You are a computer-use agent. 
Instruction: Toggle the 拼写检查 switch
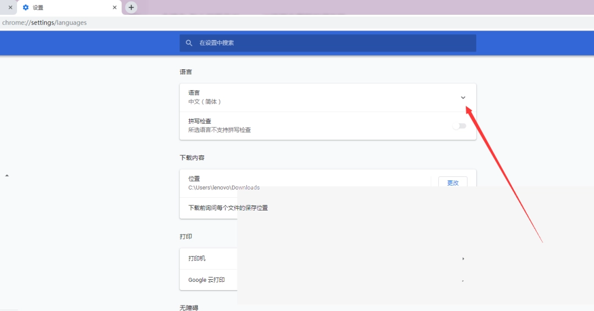coord(459,126)
